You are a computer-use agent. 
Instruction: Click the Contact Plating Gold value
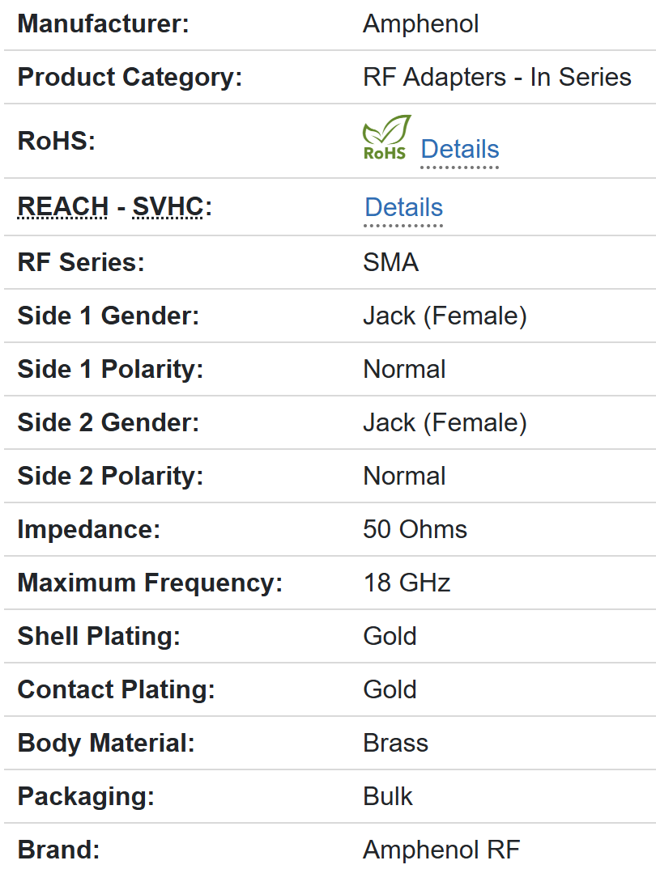[x=390, y=689]
